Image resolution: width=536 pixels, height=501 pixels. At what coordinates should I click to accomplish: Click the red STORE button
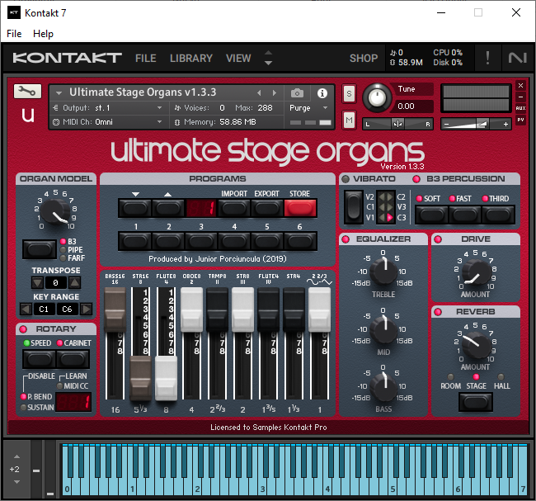coord(300,208)
